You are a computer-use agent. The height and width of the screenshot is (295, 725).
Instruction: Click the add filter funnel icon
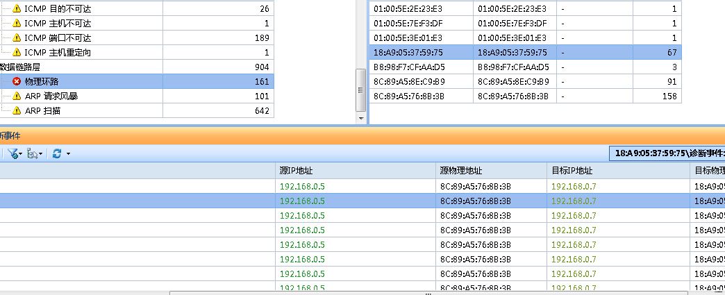[x=12, y=153]
